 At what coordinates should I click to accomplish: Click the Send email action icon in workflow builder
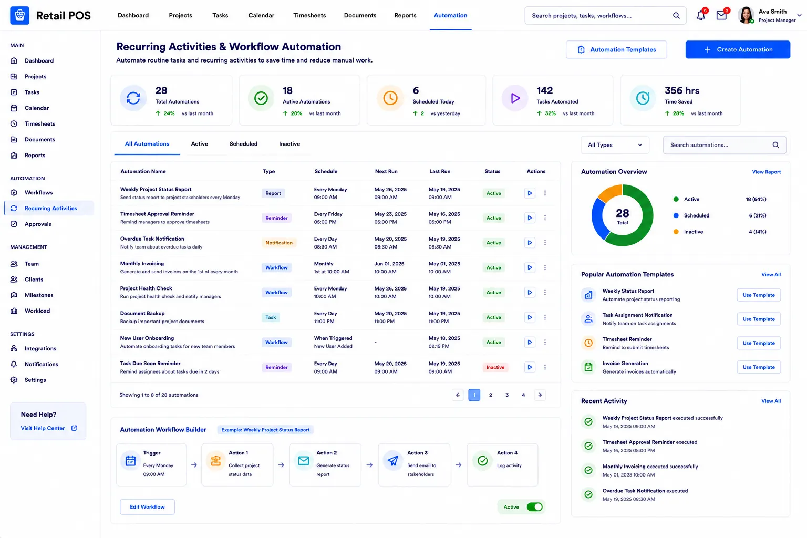click(393, 461)
